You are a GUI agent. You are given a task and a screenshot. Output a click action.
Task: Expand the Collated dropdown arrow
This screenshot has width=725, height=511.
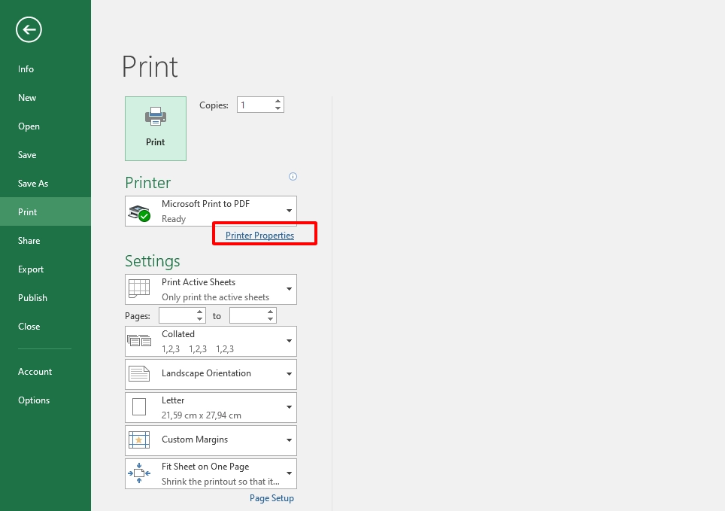pos(289,341)
